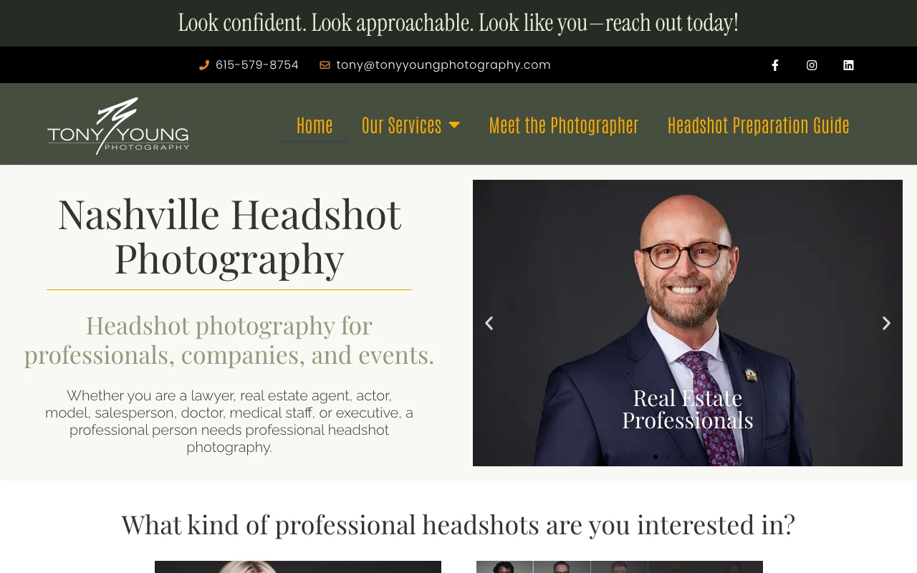The height and width of the screenshot is (573, 917).
Task: Expand Our Services dropdown caret
Action: pyautogui.click(x=454, y=125)
